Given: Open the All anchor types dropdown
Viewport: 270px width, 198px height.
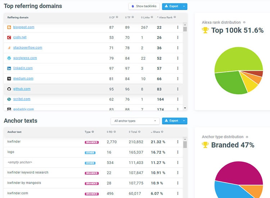Looking at the screenshot, I should click(x=135, y=121).
